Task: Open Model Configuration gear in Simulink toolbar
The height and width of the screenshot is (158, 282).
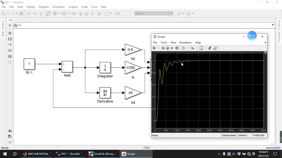Action: click(55, 13)
